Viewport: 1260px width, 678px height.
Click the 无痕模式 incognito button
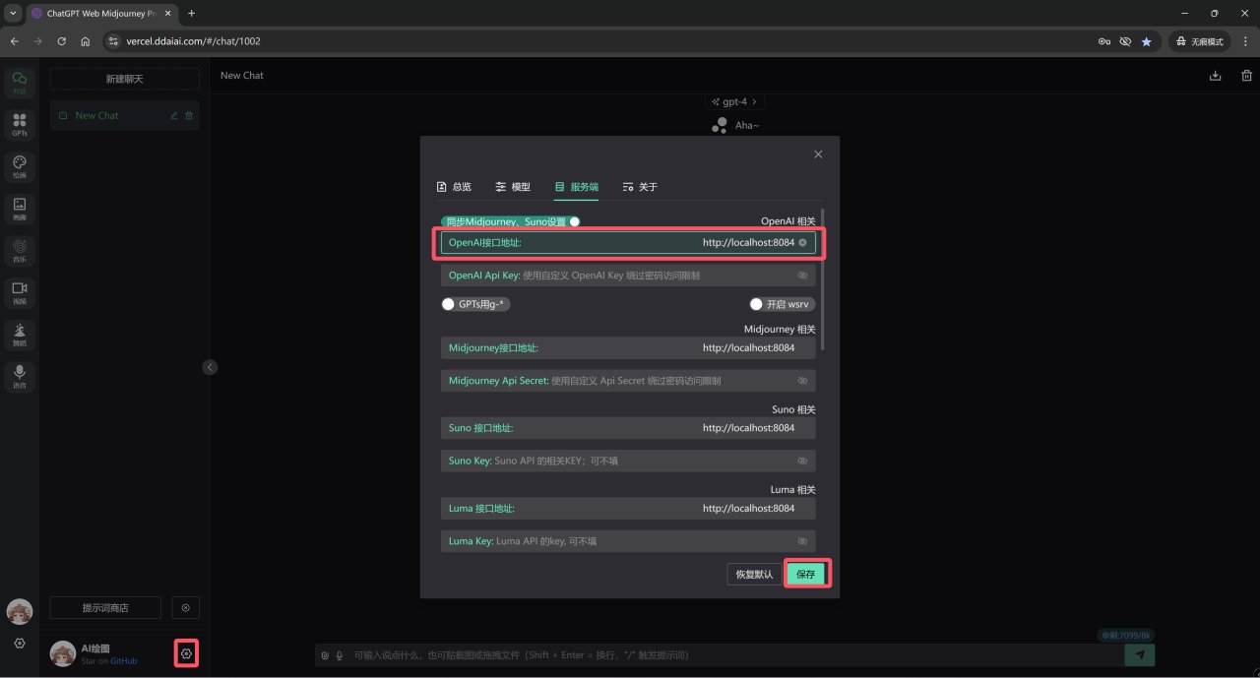(1199, 41)
